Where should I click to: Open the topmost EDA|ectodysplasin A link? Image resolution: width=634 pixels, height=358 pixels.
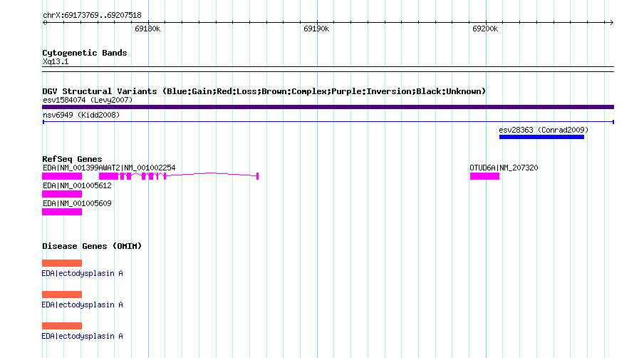click(82, 273)
